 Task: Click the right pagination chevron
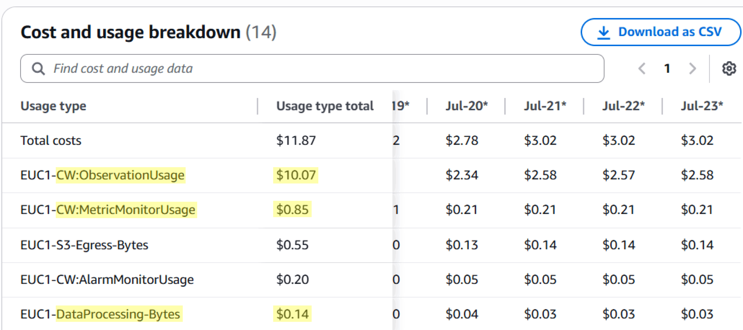coord(692,68)
